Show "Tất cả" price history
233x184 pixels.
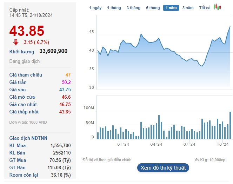pyautogui.click(x=205, y=8)
